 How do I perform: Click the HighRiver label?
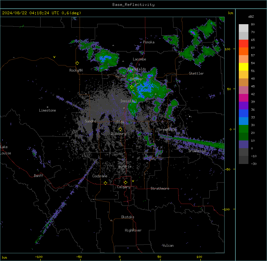[133, 230]
